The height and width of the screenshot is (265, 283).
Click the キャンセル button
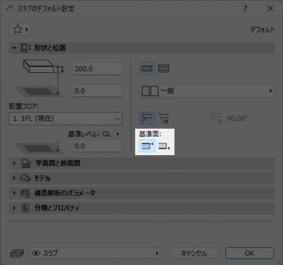[x=194, y=253]
